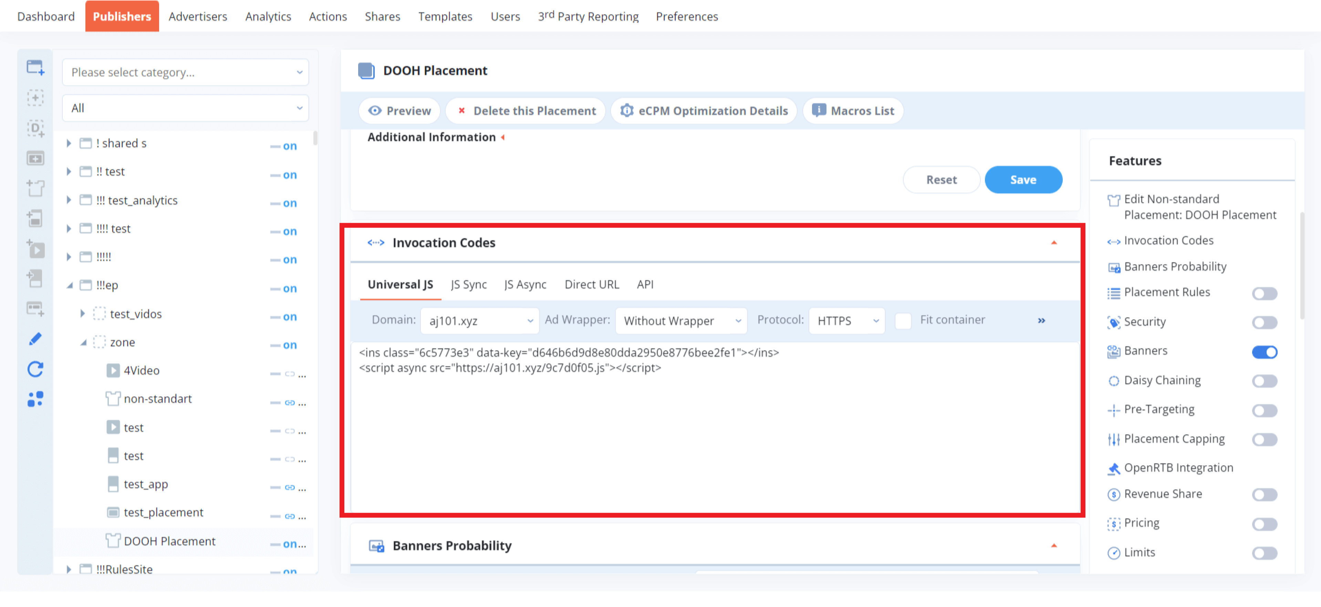The width and height of the screenshot is (1321, 607).
Task: Toggle the Placement Capping switch
Action: [1264, 439]
